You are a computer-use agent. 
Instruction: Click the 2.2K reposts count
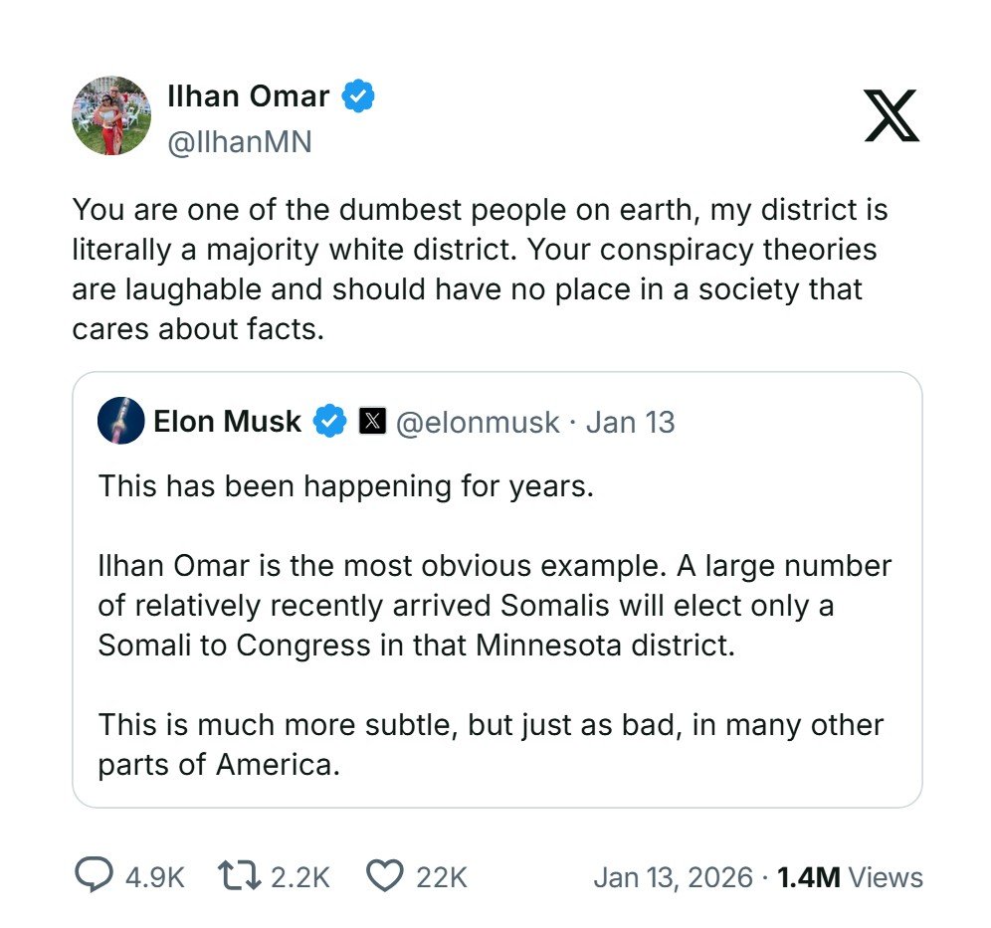tap(299, 876)
